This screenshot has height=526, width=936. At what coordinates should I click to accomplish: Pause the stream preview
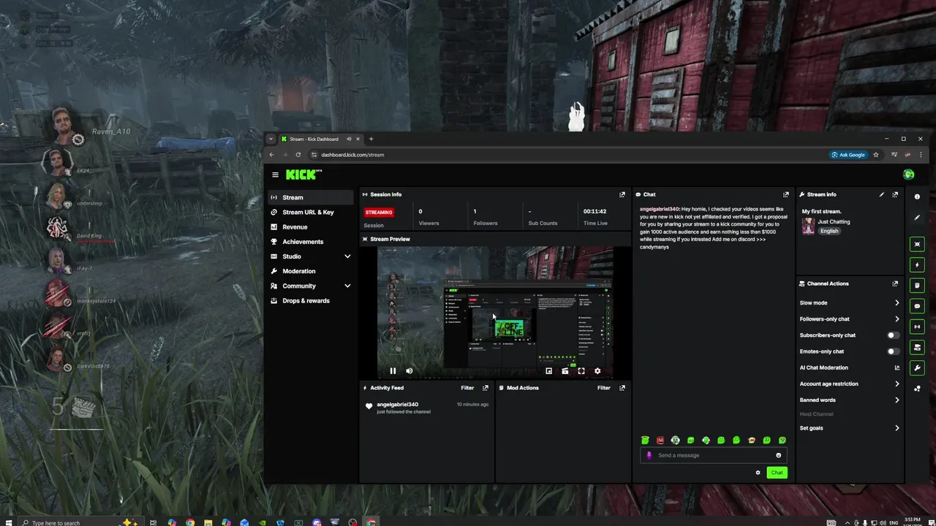[393, 371]
